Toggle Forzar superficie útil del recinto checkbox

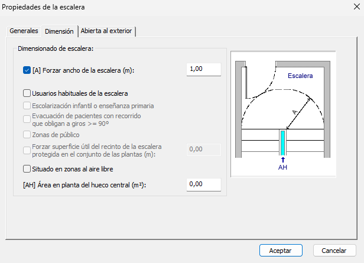27,150
